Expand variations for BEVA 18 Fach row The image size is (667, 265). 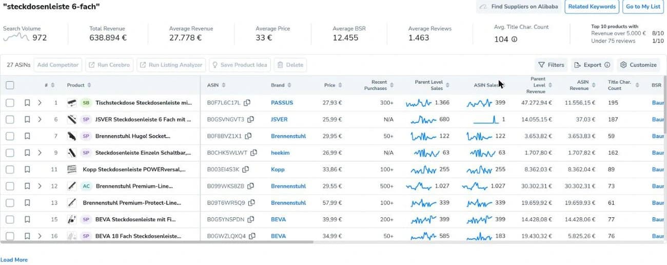pos(40,236)
